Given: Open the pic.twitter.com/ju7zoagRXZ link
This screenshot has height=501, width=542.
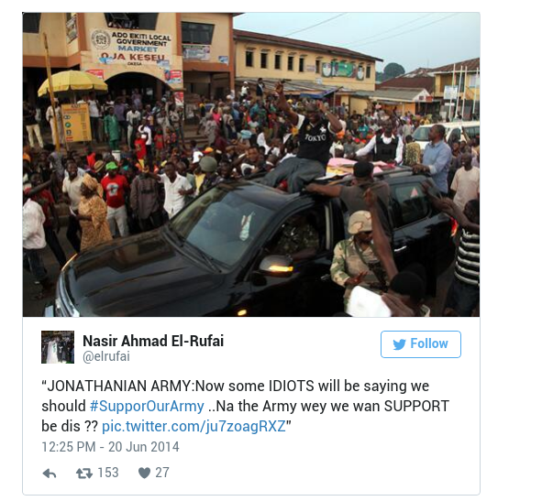Looking at the screenshot, I should tap(194, 427).
